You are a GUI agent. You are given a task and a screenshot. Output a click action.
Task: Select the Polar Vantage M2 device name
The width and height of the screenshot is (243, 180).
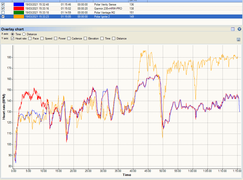(104, 12)
